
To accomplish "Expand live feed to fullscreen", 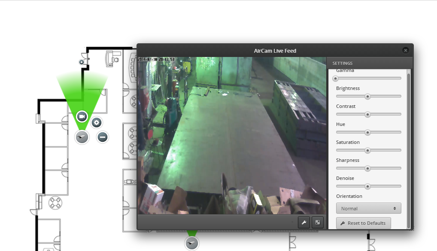I will tap(317, 222).
